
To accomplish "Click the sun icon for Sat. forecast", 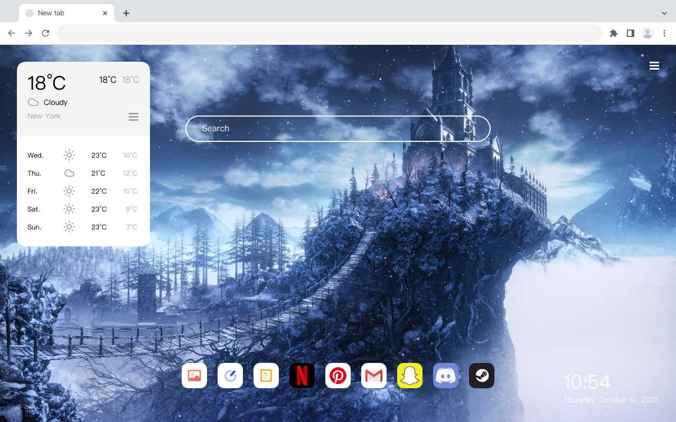I will [x=69, y=209].
